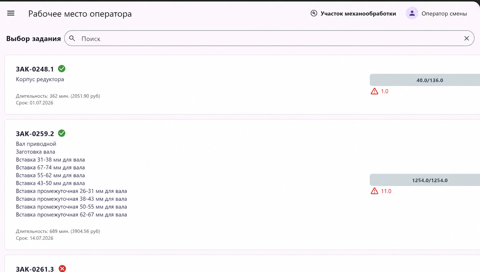Screen dimensions: 480x272
Task: Click the Корпус редуктора item name
Action: click(x=40, y=79)
